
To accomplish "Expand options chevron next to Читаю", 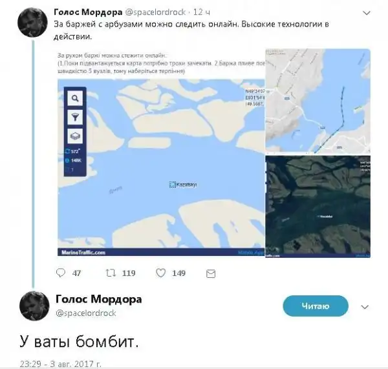I will [x=365, y=307].
